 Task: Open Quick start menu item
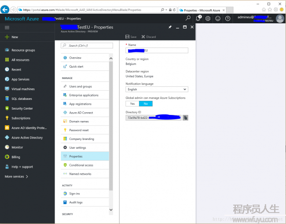pyautogui.click(x=85, y=66)
